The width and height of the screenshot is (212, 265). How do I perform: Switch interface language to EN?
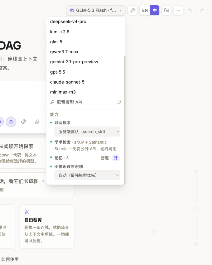[x=145, y=10]
